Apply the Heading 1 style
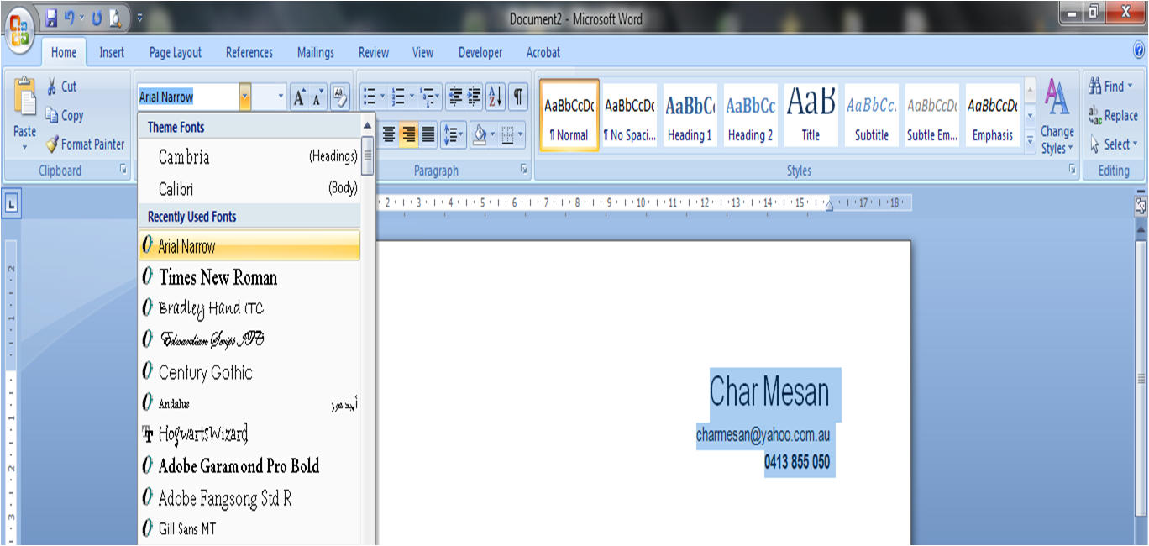 690,116
